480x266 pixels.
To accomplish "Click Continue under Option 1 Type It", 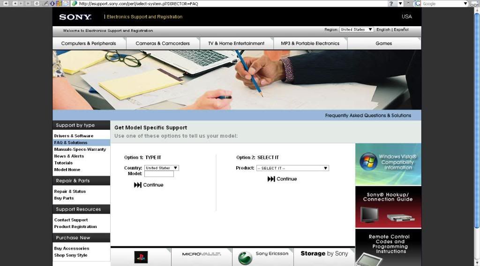I will (x=149, y=185).
